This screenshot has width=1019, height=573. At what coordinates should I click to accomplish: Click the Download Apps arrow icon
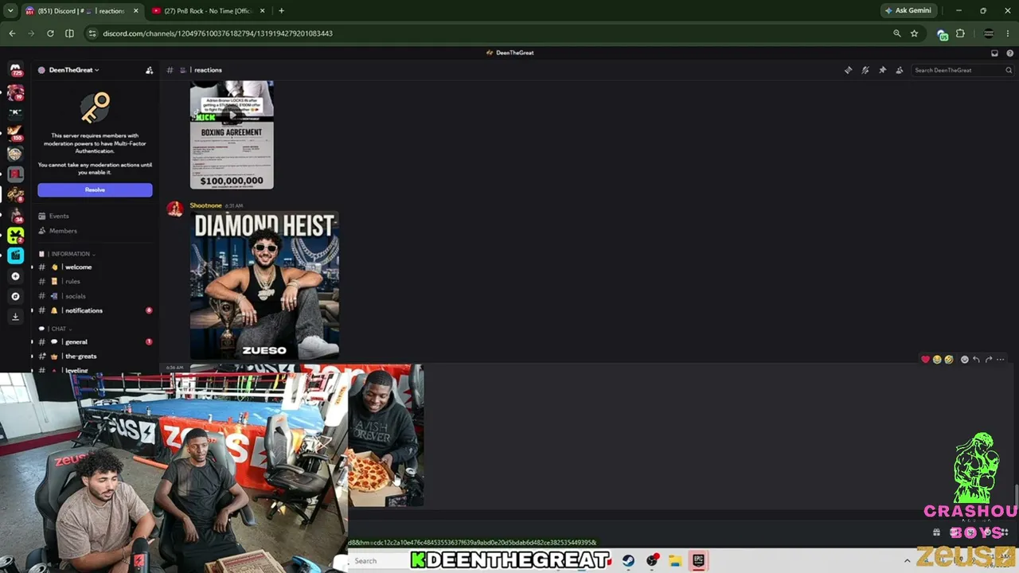[15, 317]
